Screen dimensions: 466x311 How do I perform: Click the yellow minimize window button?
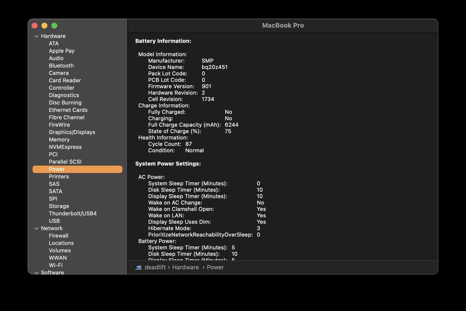click(x=44, y=25)
